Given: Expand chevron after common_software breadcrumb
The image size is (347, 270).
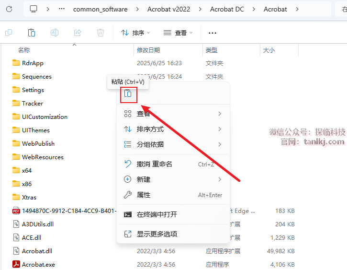Looking at the screenshot, I should tap(137, 9).
